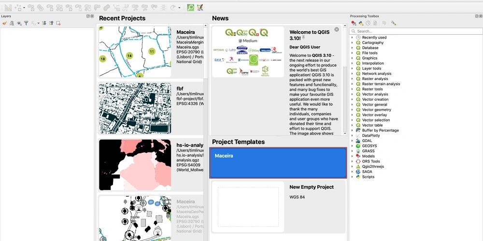The image size is (483, 241).
Task: Expand the Database group
Action: point(352,48)
